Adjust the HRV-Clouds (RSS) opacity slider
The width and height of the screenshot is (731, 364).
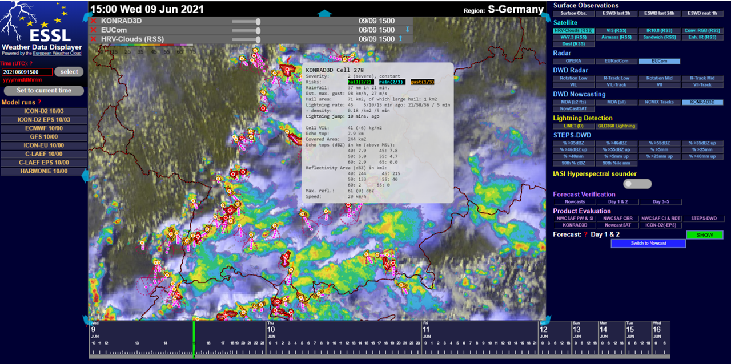point(246,39)
